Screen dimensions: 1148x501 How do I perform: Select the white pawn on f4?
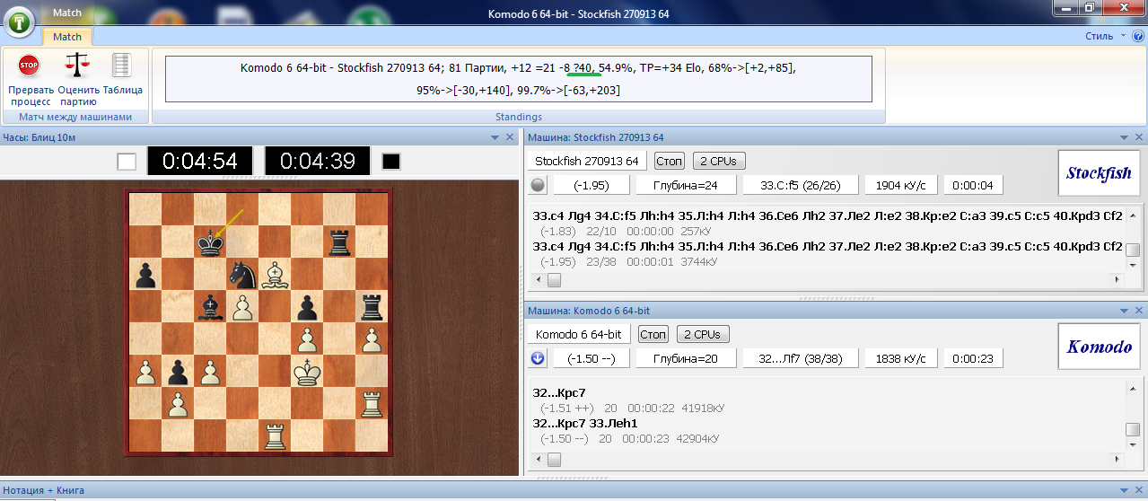(308, 339)
